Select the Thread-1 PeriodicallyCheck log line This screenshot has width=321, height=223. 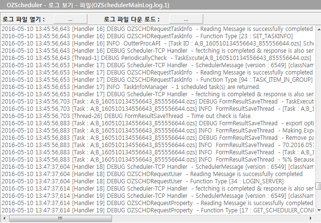[x=158, y=58]
